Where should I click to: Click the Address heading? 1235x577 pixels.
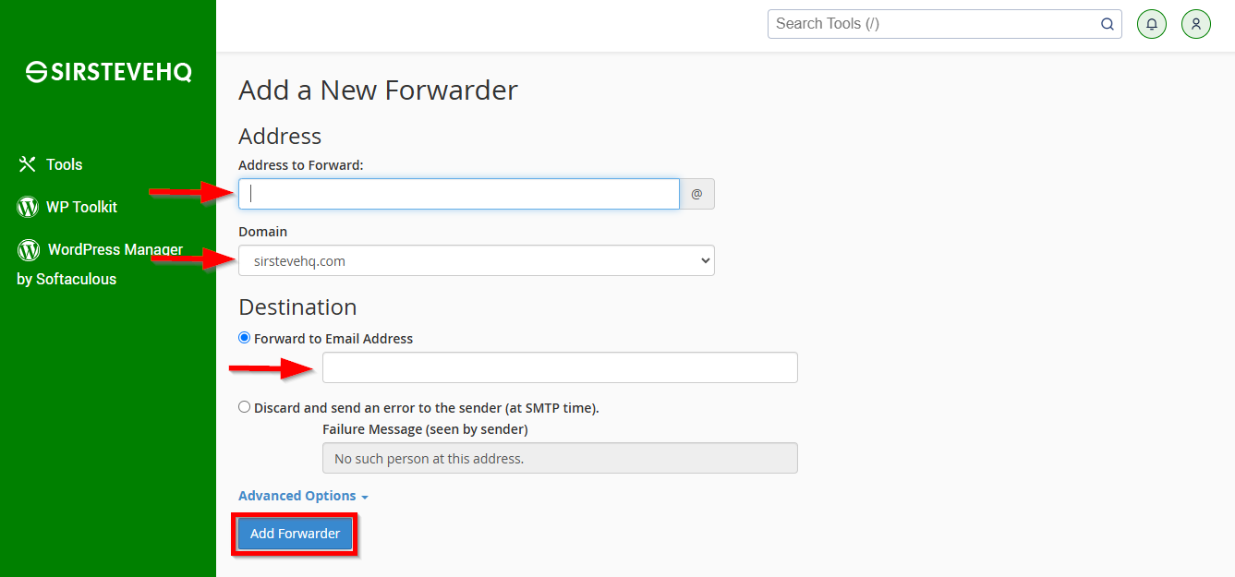tap(280, 137)
